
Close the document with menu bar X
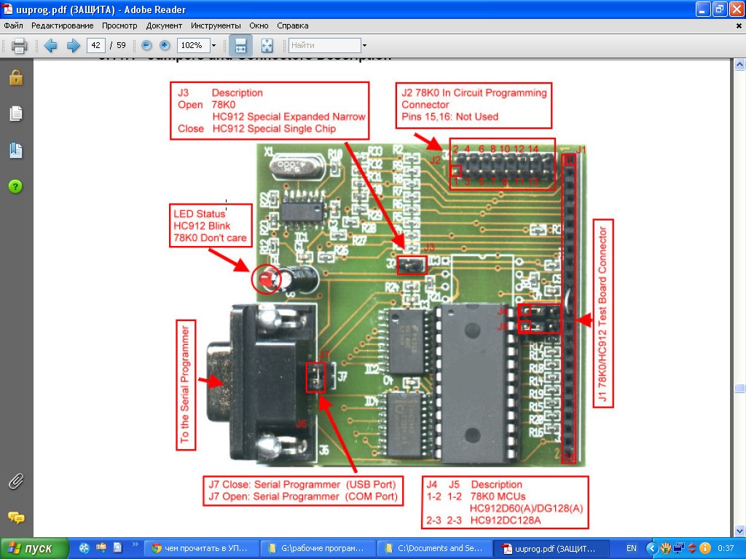739,26
